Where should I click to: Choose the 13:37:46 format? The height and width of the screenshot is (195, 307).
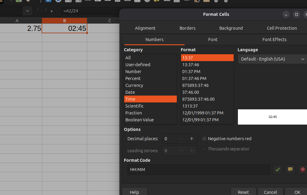pos(207,65)
